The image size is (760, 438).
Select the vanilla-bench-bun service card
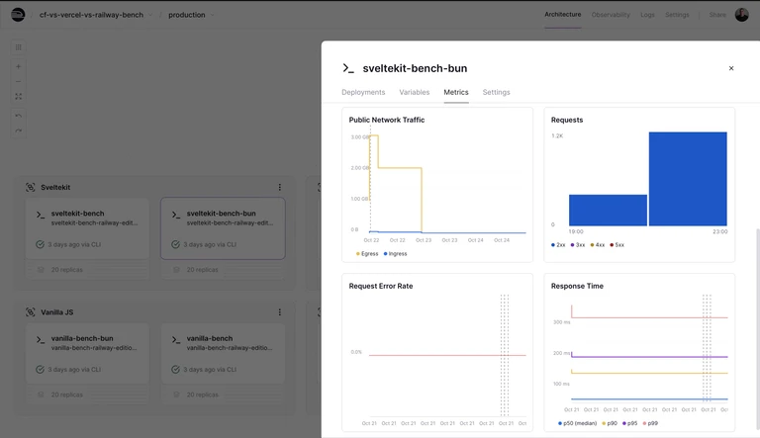coord(88,354)
